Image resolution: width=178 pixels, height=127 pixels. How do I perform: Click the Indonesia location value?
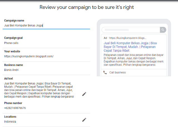10,121
